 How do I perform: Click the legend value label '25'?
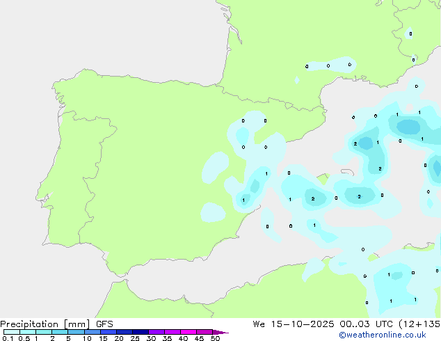[135, 338]
